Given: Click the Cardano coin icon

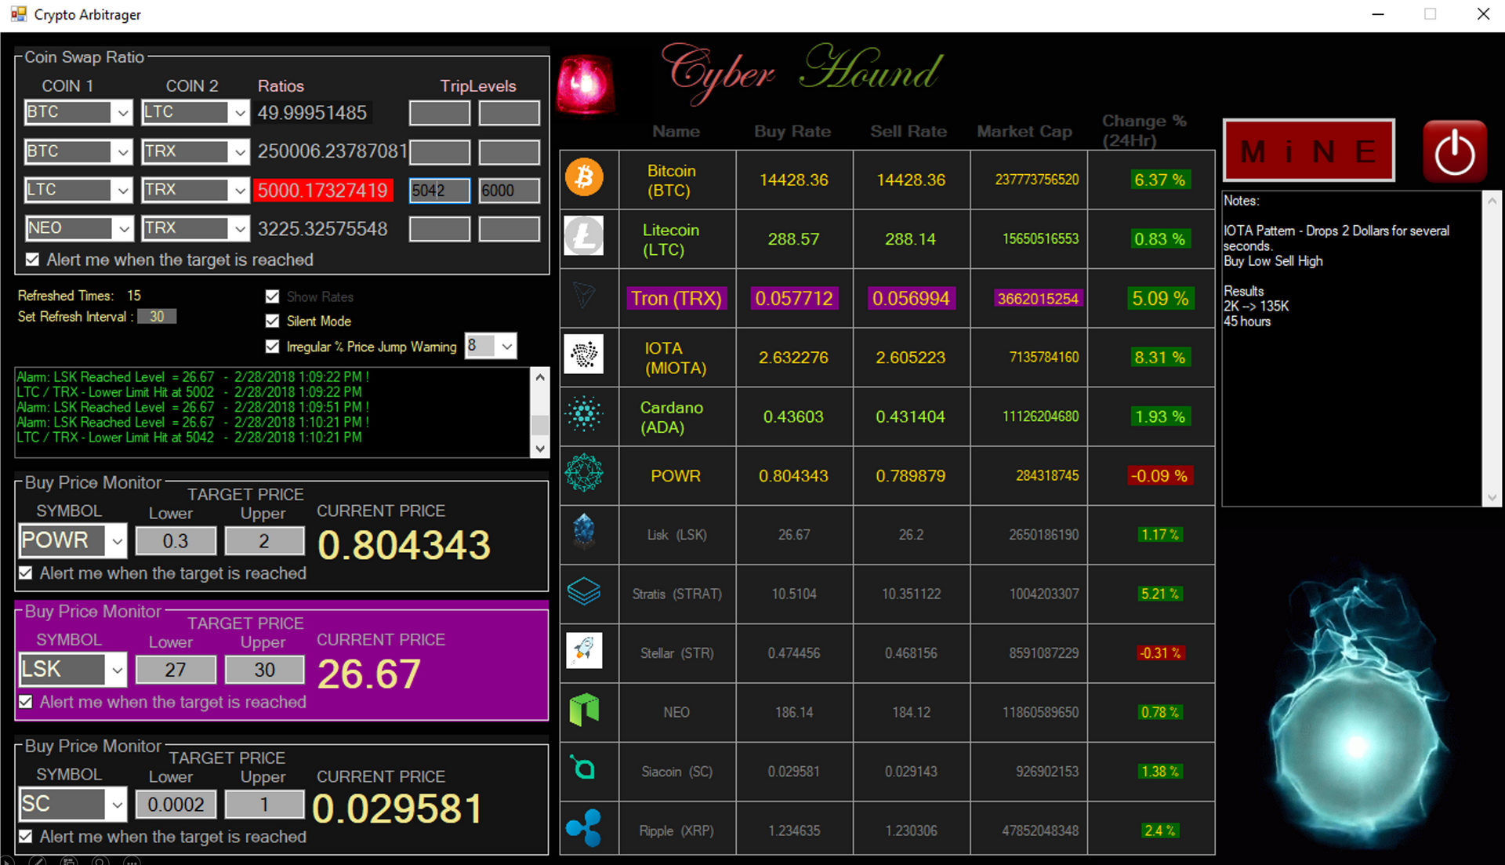Looking at the screenshot, I should [x=584, y=414].
